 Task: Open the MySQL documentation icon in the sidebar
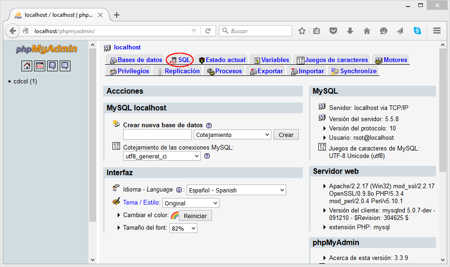tap(65, 66)
